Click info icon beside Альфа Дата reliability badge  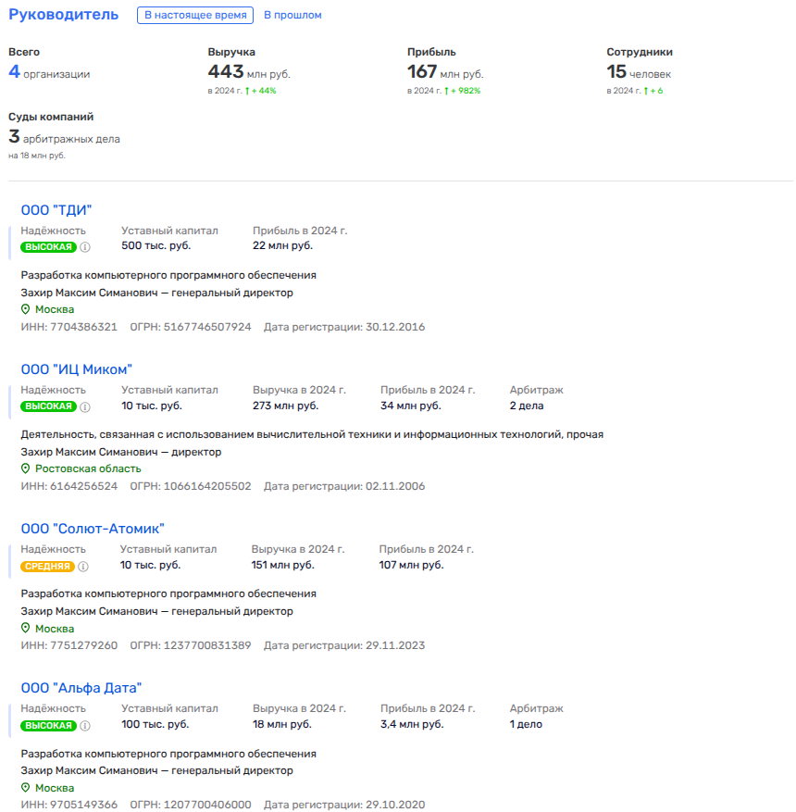click(x=85, y=725)
